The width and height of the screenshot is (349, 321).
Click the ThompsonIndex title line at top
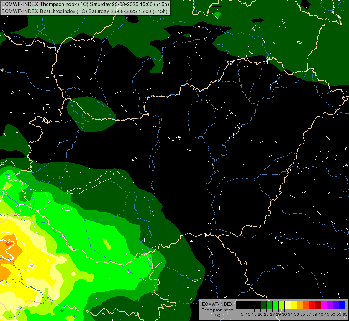pyautogui.click(x=85, y=4)
